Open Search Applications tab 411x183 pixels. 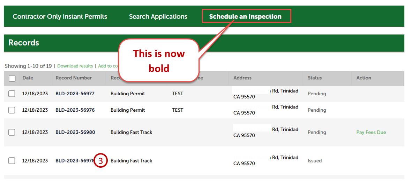click(158, 16)
